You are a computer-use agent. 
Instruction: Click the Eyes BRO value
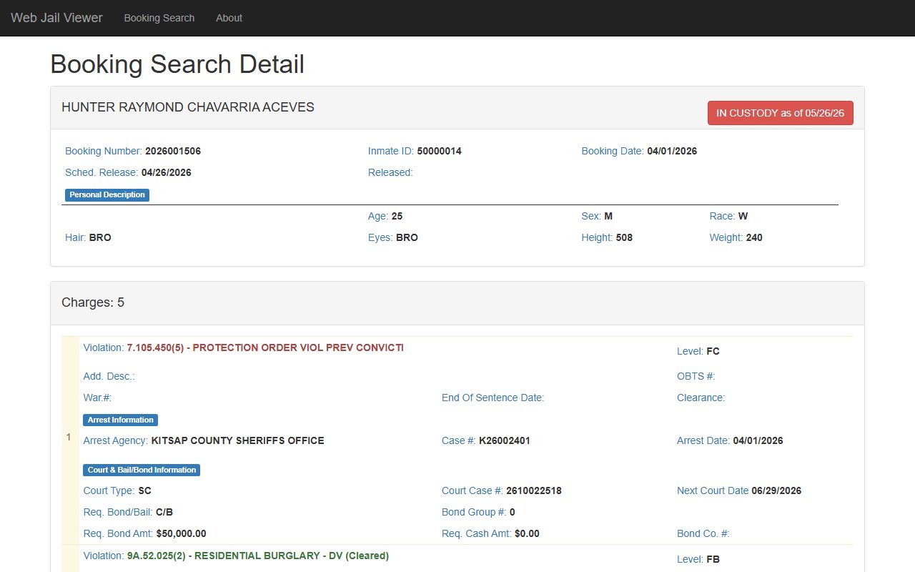pyautogui.click(x=407, y=237)
